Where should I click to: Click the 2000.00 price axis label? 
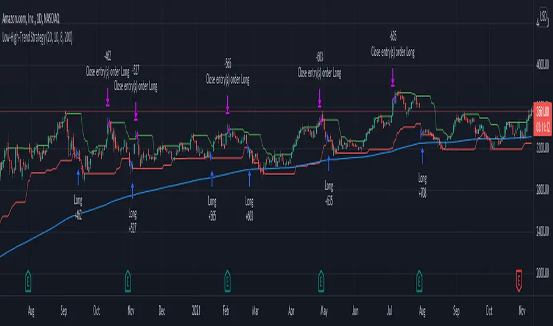click(542, 273)
